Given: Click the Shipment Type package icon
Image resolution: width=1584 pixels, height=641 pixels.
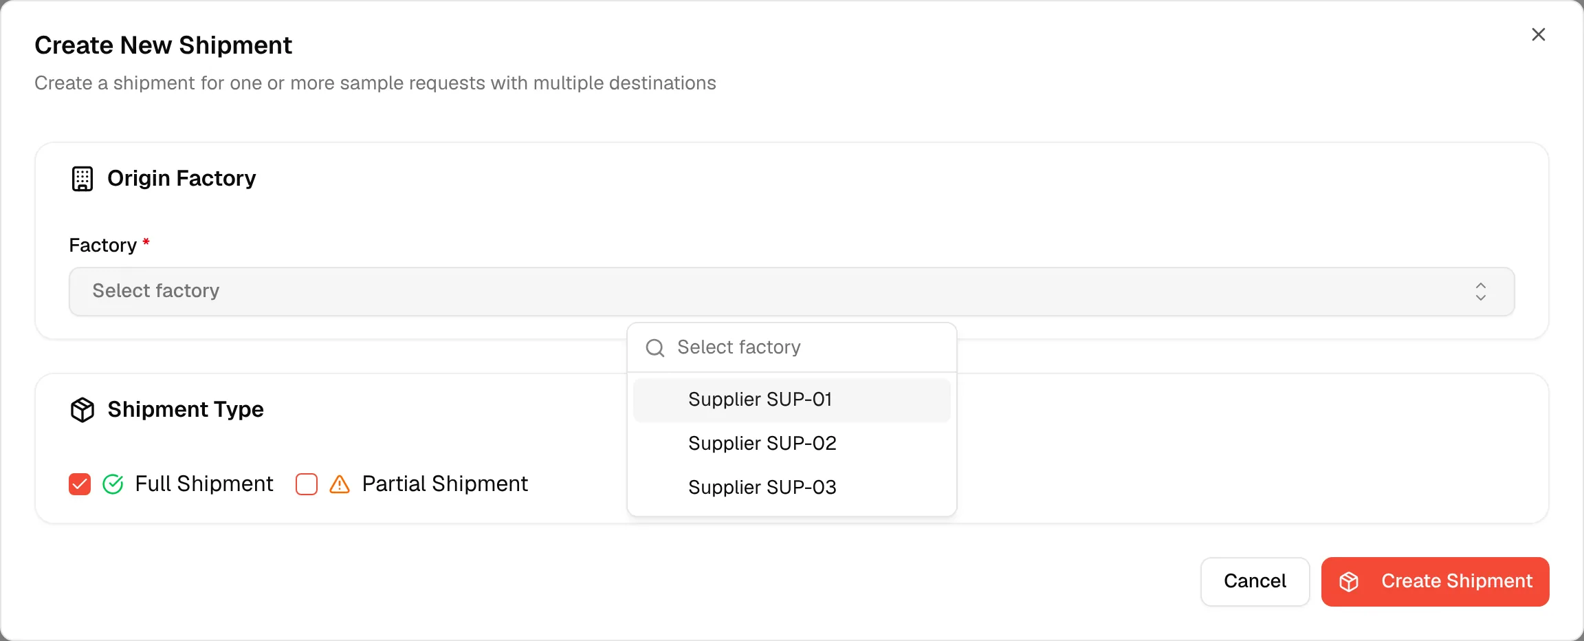Looking at the screenshot, I should (82, 410).
